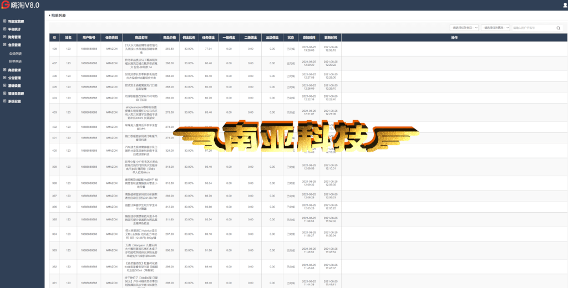
Task: Open the task status filter dropdown
Action: (495, 28)
